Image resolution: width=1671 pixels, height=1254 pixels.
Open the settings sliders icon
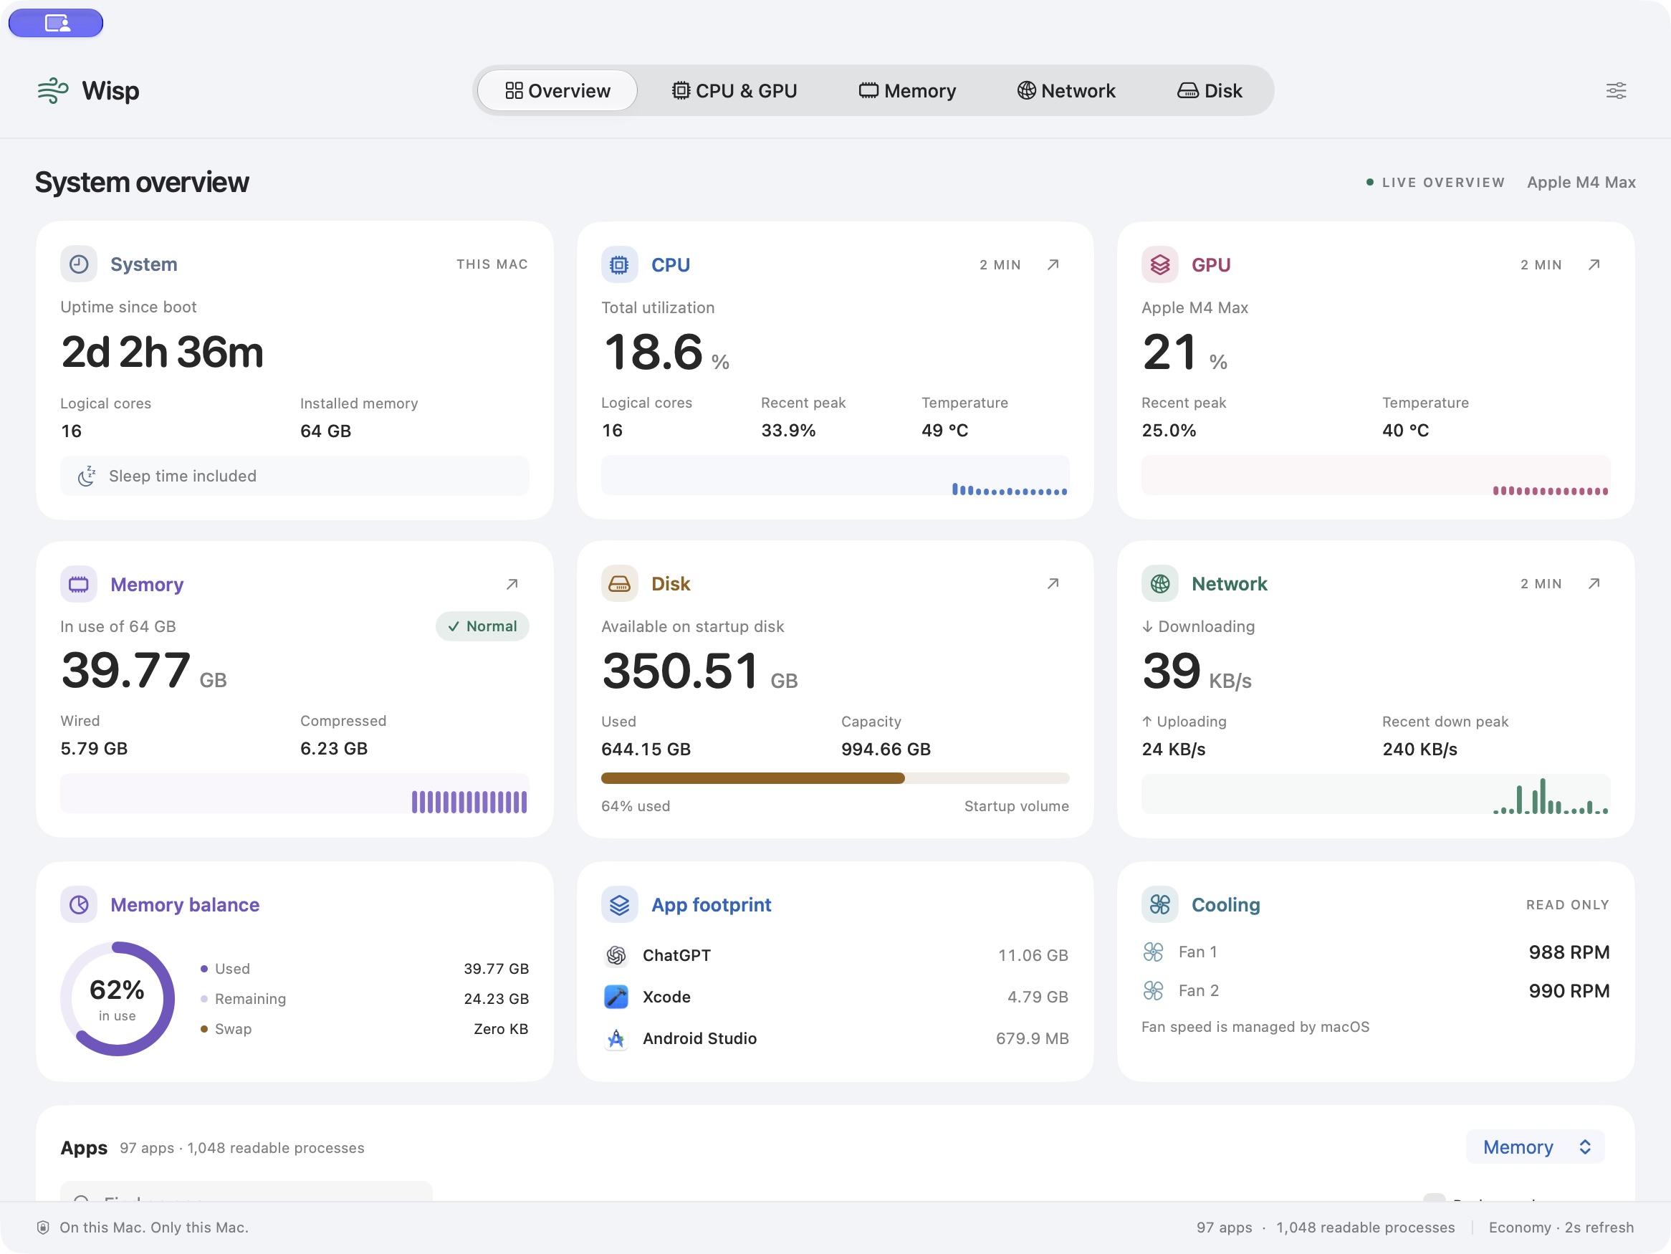point(1616,91)
